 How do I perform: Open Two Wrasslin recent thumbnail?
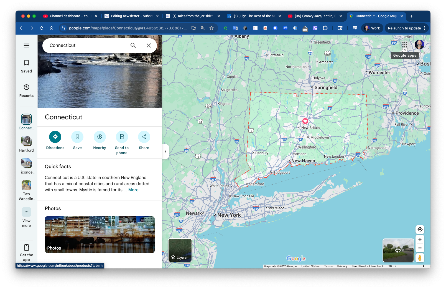click(27, 190)
